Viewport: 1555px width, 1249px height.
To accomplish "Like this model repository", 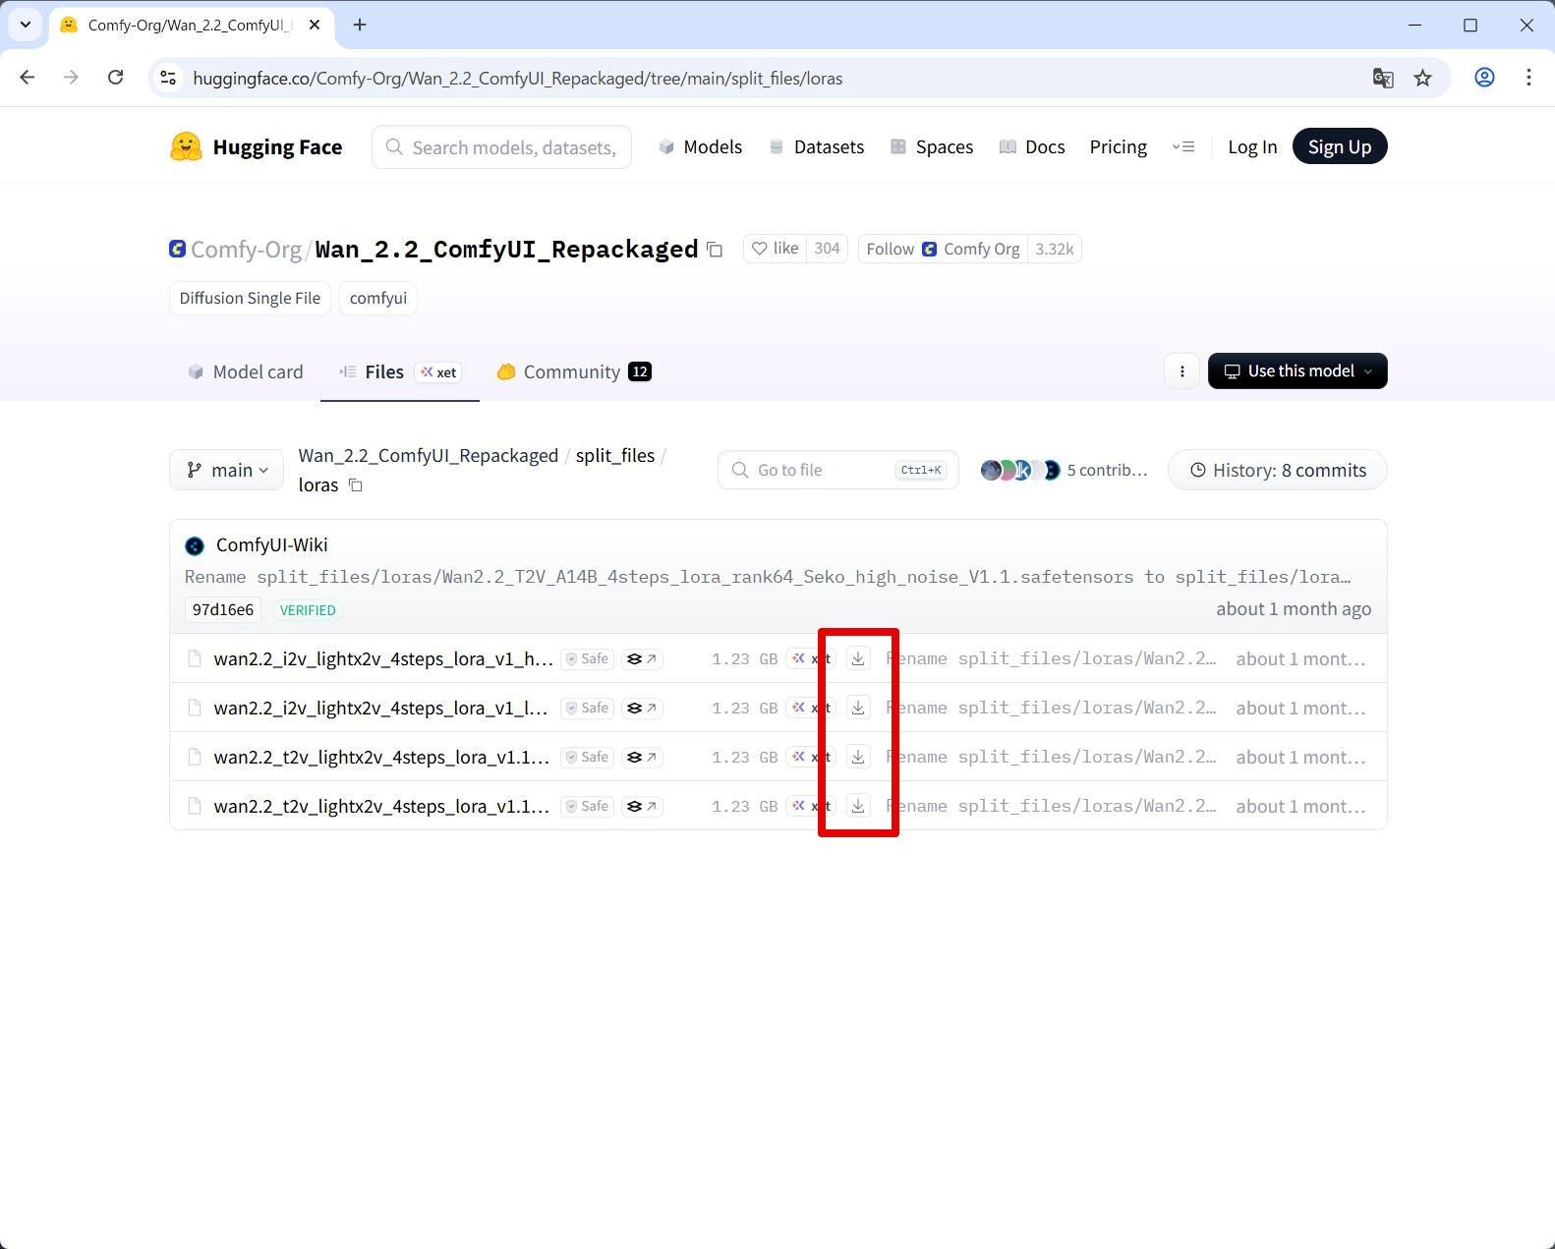I will [x=775, y=249].
